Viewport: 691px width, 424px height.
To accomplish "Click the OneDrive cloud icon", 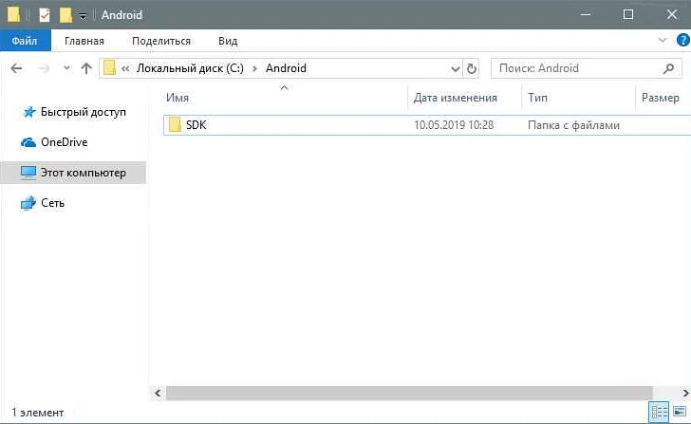I will pos(28,142).
